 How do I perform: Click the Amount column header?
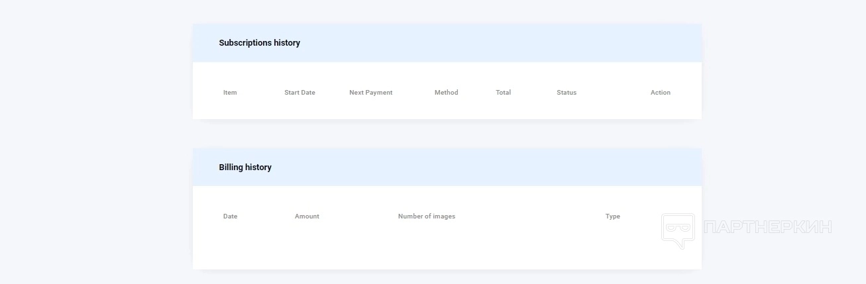[307, 216]
